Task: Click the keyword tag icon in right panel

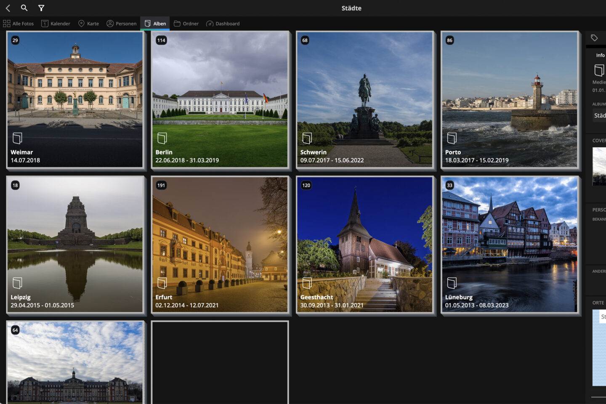Action: coord(595,37)
